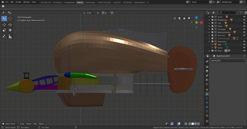Open the Render menu
The image size is (247, 129).
[x=19, y=2]
